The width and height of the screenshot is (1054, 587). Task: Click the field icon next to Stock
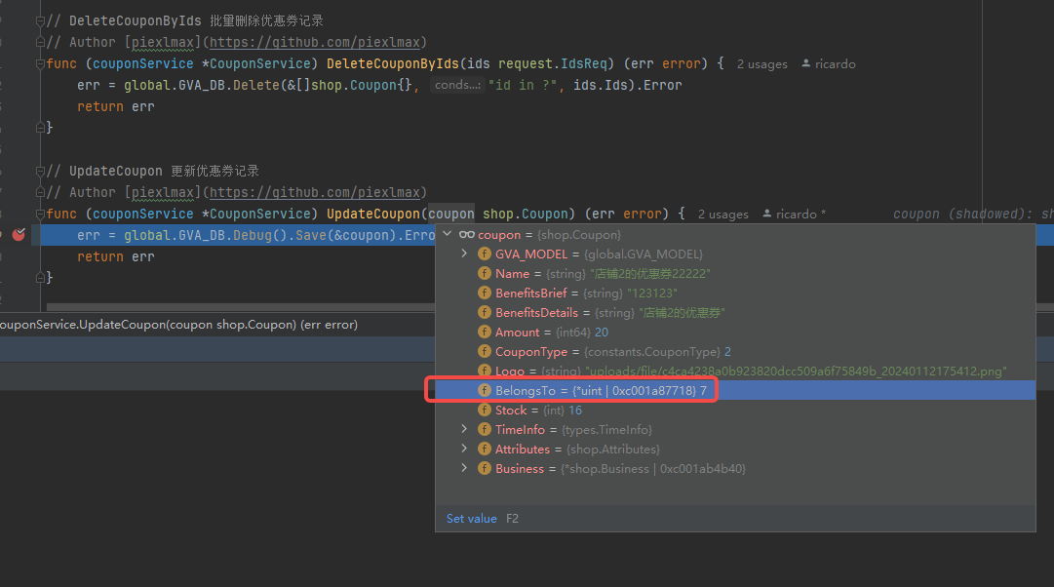coord(485,411)
